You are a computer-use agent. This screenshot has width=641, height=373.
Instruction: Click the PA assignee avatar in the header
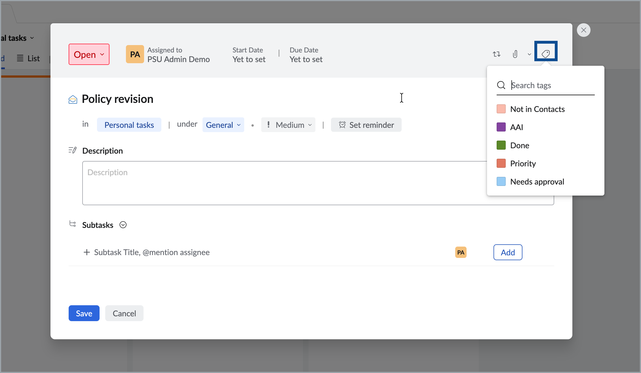point(135,54)
